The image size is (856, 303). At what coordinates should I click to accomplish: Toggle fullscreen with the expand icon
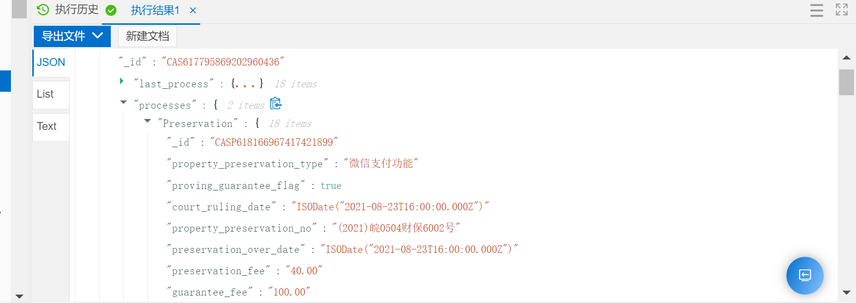pos(842,9)
